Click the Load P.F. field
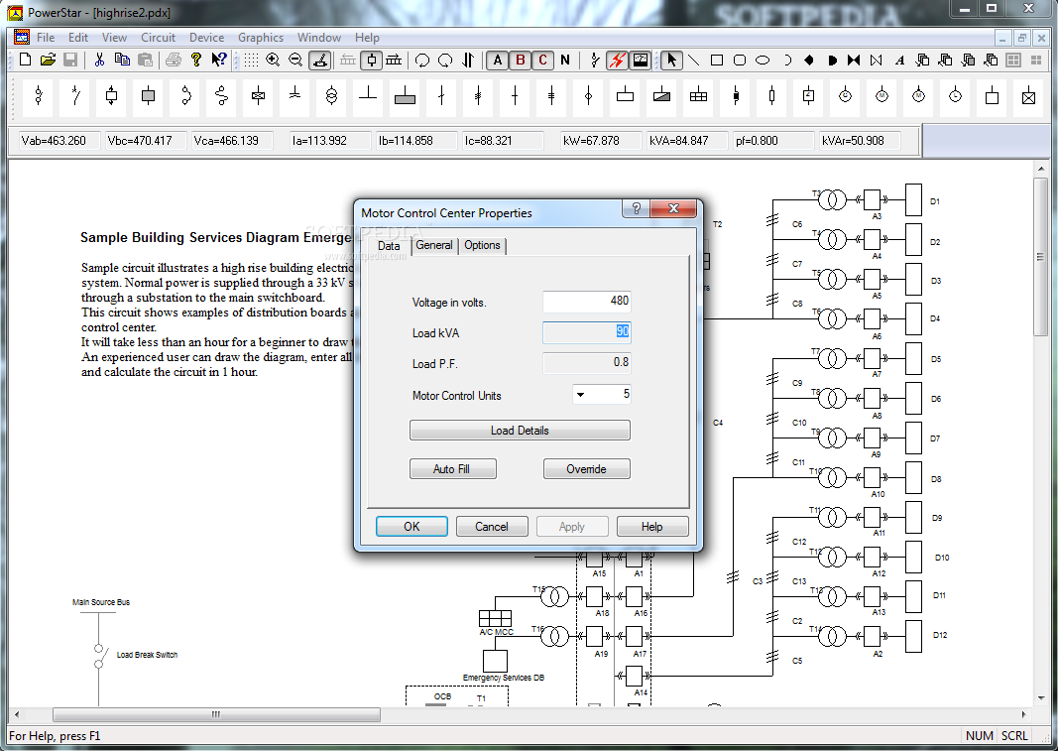This screenshot has width=1058, height=751. coord(586,363)
